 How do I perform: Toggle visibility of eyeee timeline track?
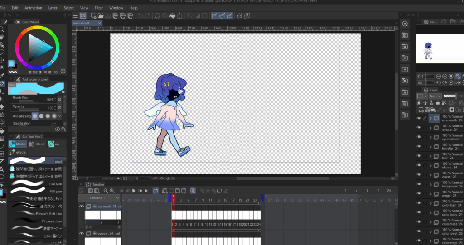point(82,233)
